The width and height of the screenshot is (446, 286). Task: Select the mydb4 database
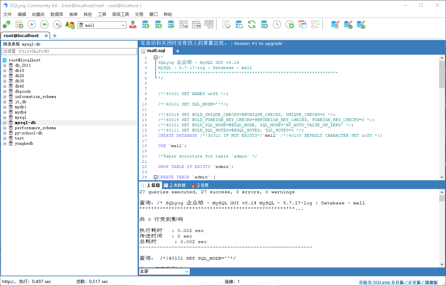[x=21, y=112]
